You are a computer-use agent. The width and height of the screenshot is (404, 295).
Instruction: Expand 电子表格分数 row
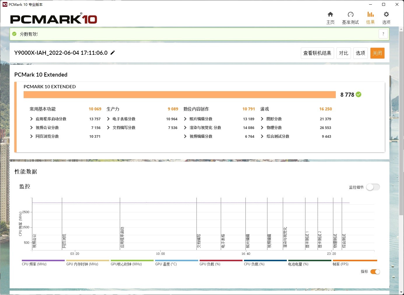(x=108, y=119)
